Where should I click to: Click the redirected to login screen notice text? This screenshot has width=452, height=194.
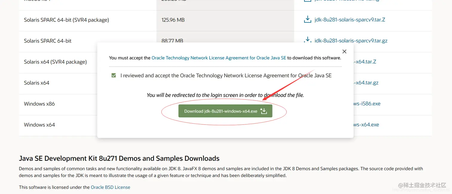click(225, 95)
